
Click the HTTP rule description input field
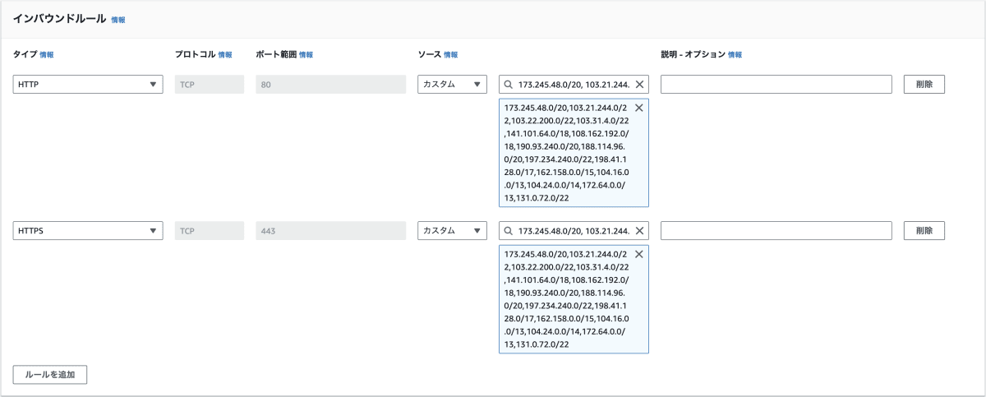[x=776, y=84]
